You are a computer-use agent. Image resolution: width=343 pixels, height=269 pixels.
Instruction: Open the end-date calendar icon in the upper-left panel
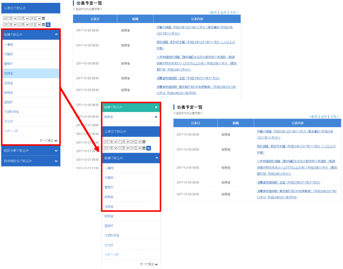pyautogui.click(x=44, y=24)
